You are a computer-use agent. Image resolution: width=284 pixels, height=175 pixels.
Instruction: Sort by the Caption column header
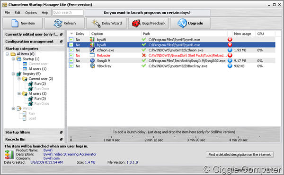[x=115, y=34]
